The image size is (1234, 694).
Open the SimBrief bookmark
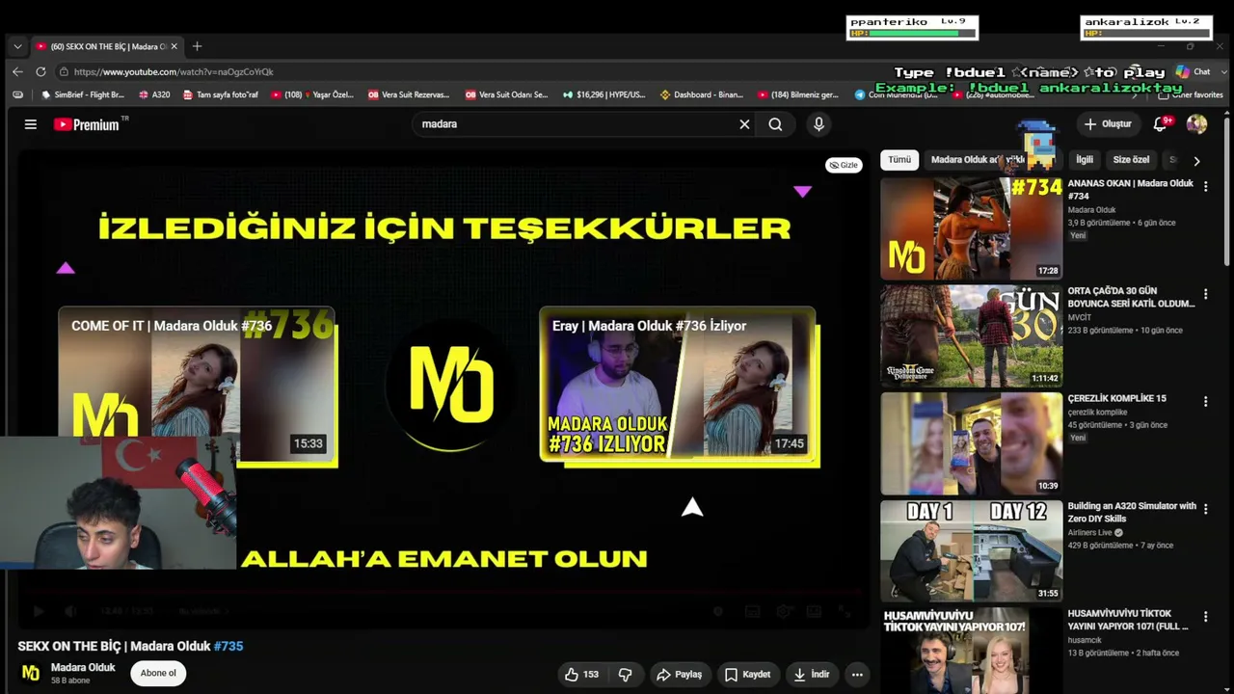point(83,94)
